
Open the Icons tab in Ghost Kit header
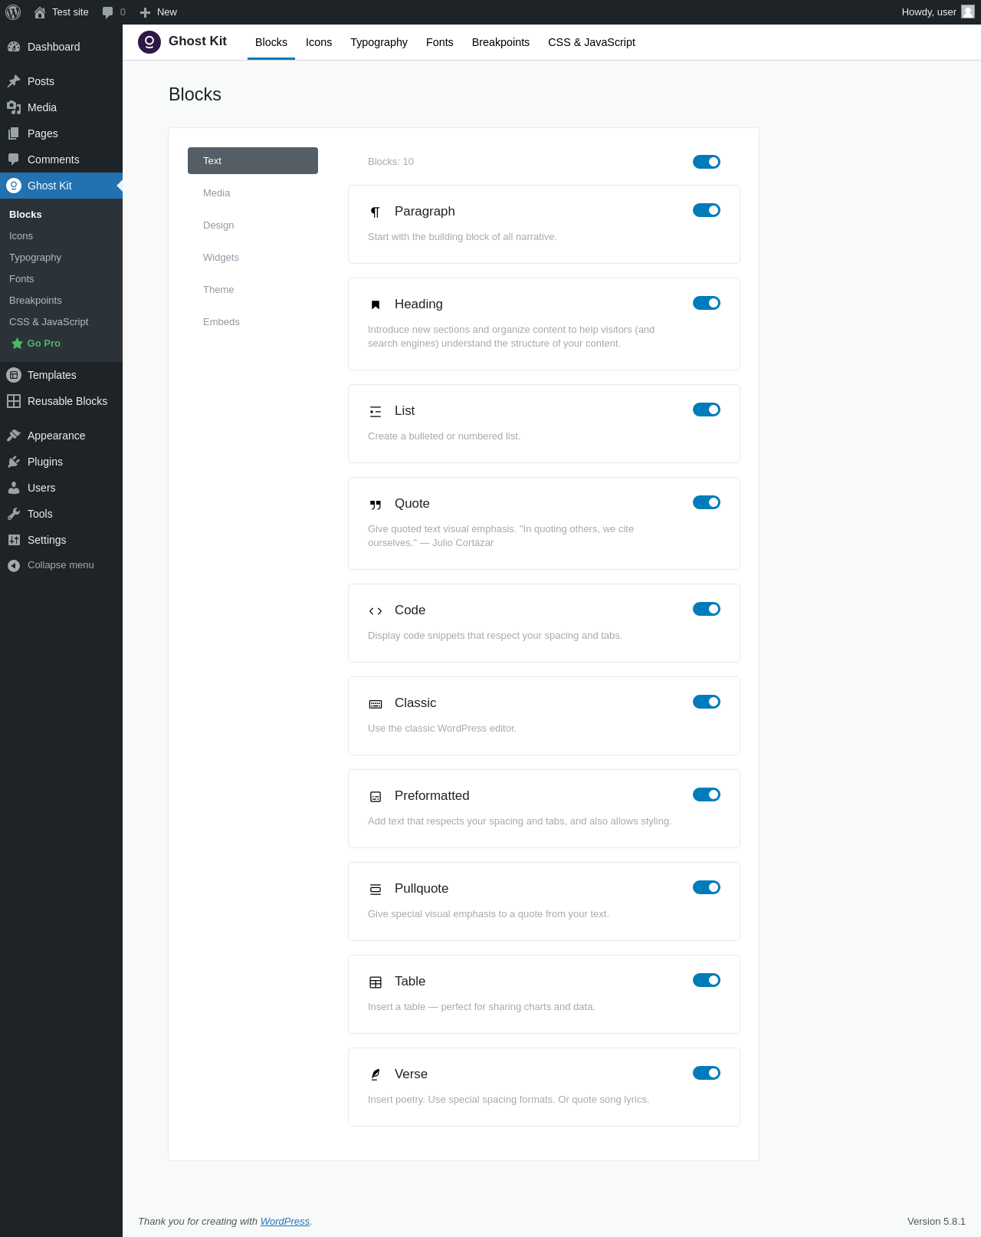click(319, 42)
